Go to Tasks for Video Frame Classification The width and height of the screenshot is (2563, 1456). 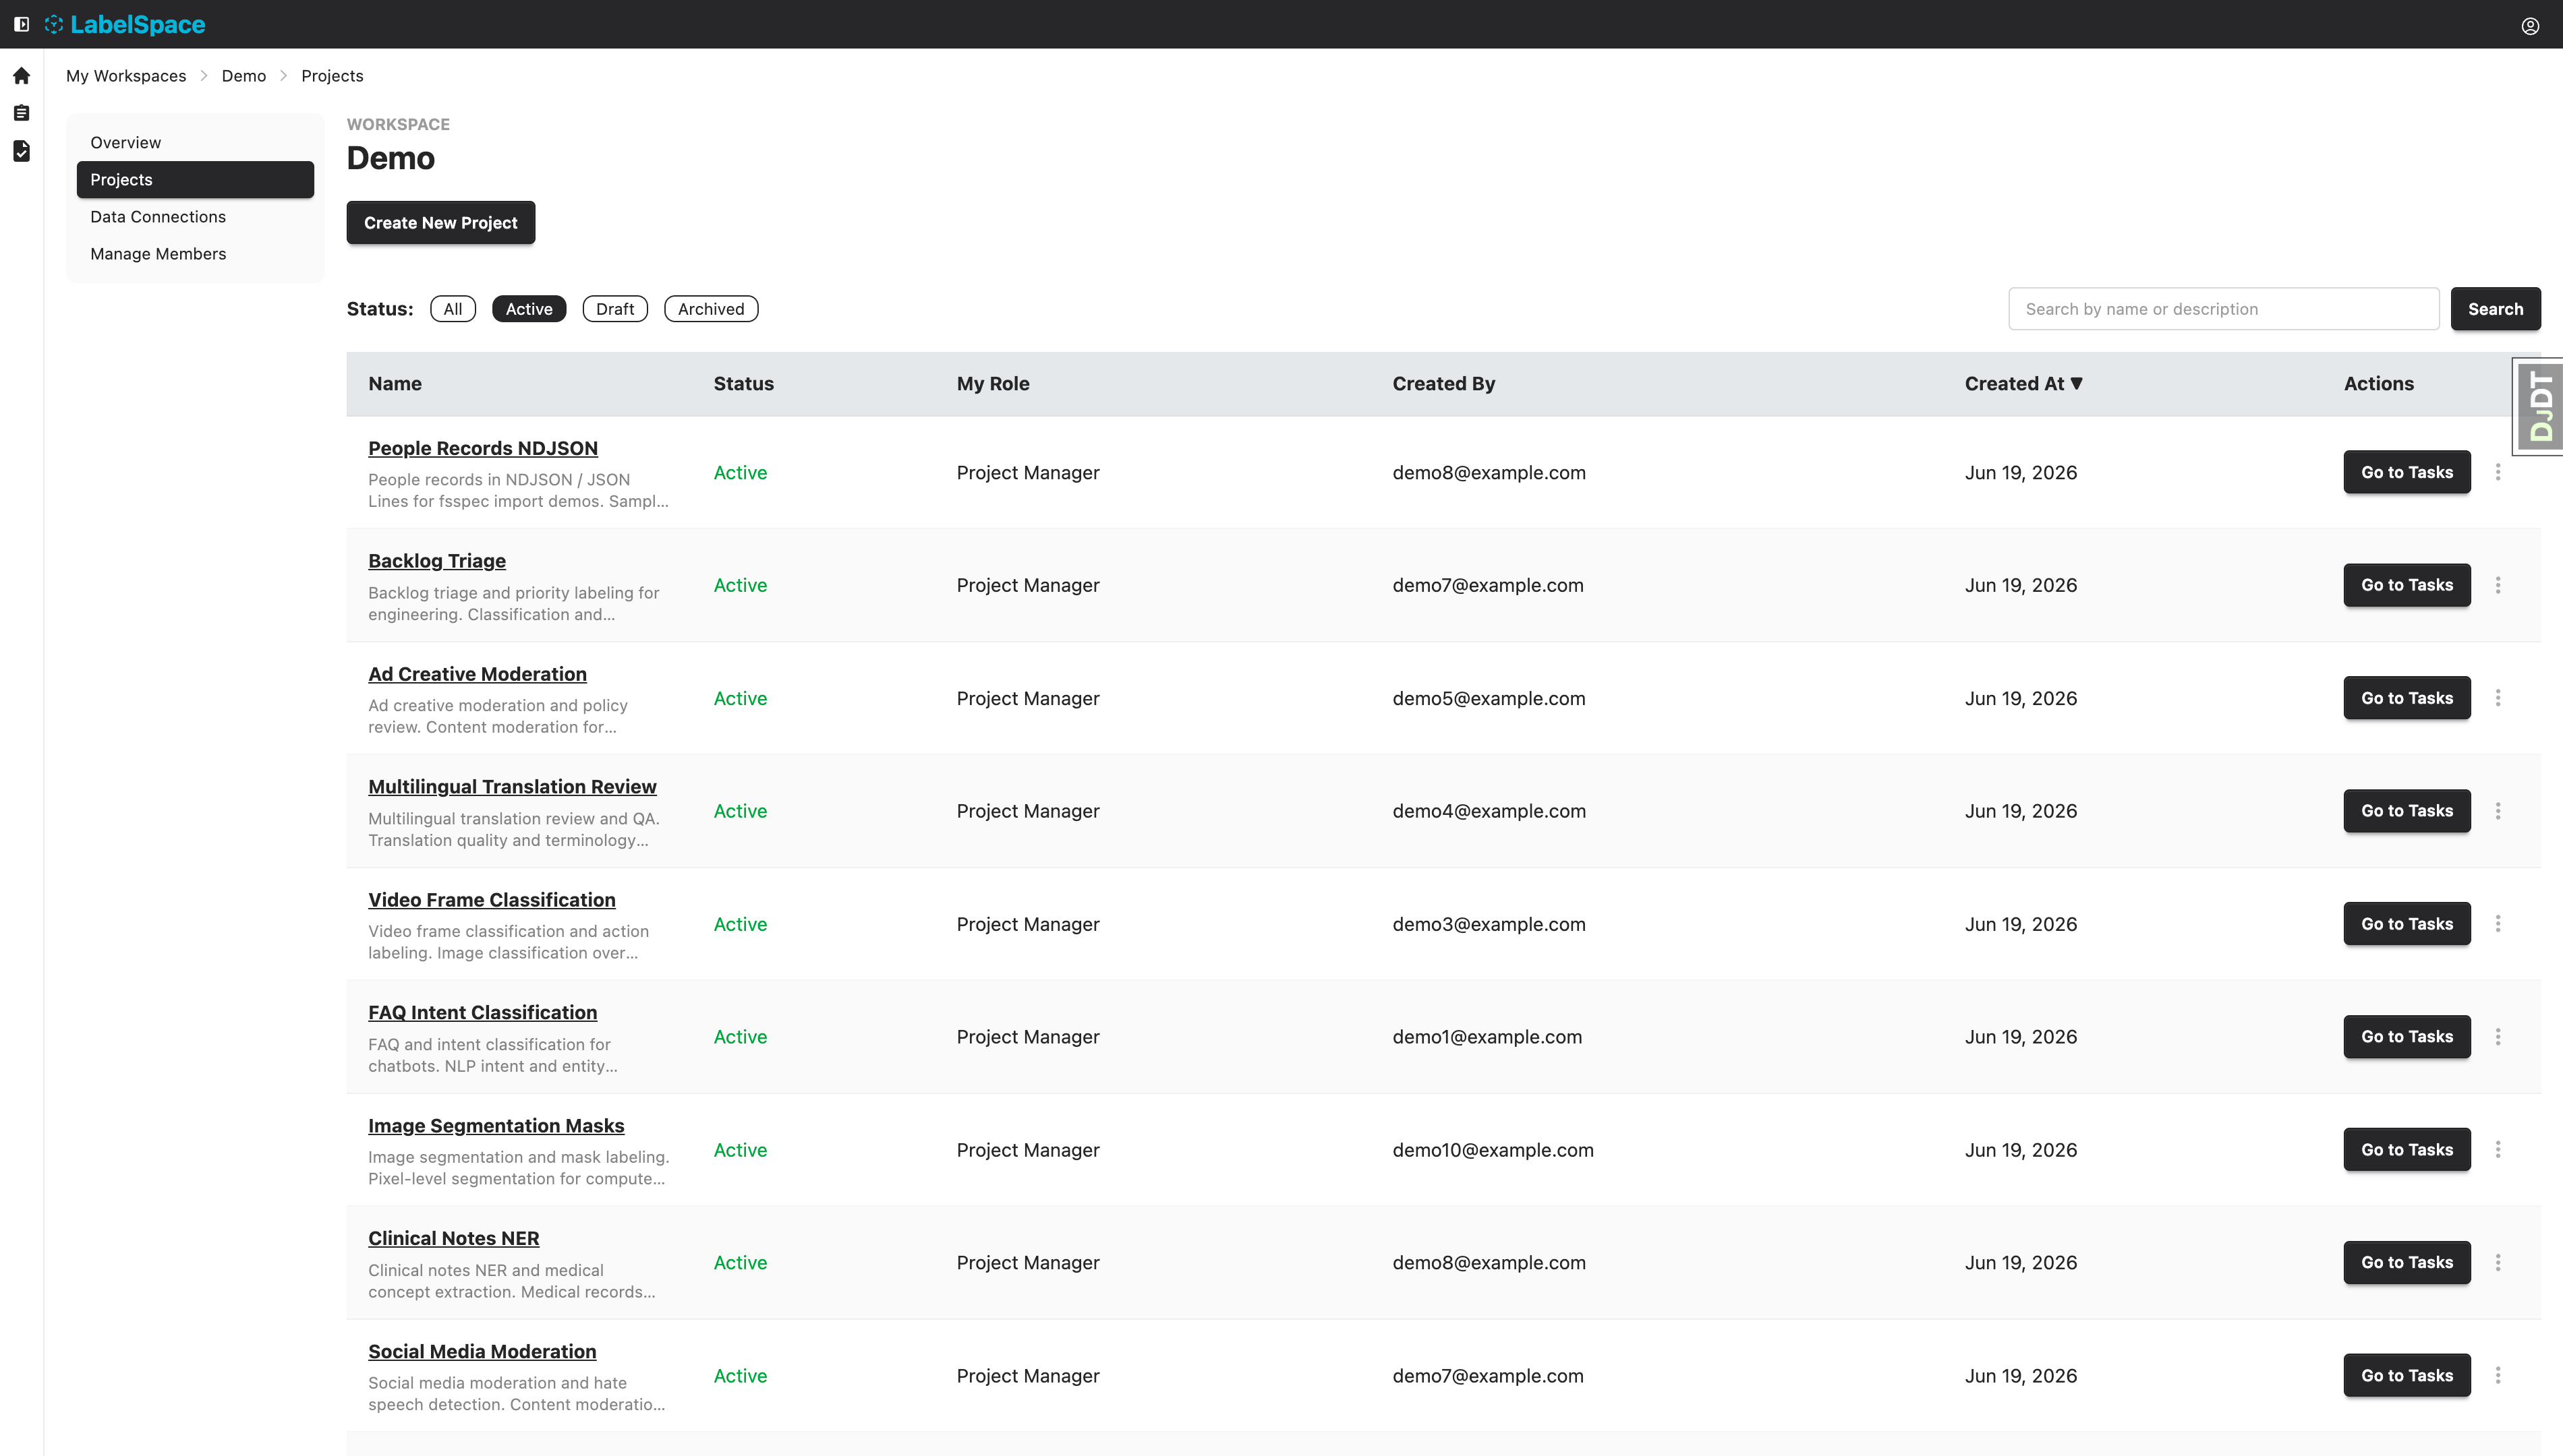[2407, 924]
